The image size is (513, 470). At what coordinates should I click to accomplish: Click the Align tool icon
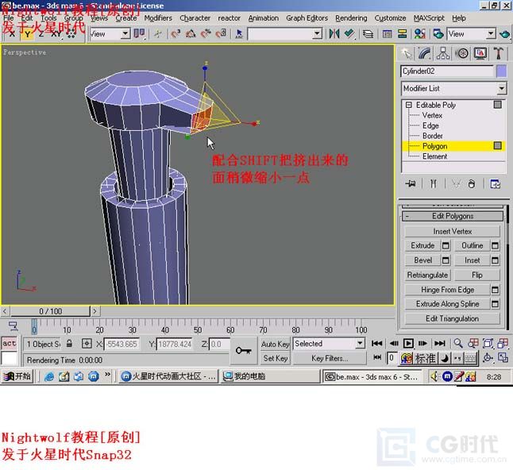(x=349, y=33)
